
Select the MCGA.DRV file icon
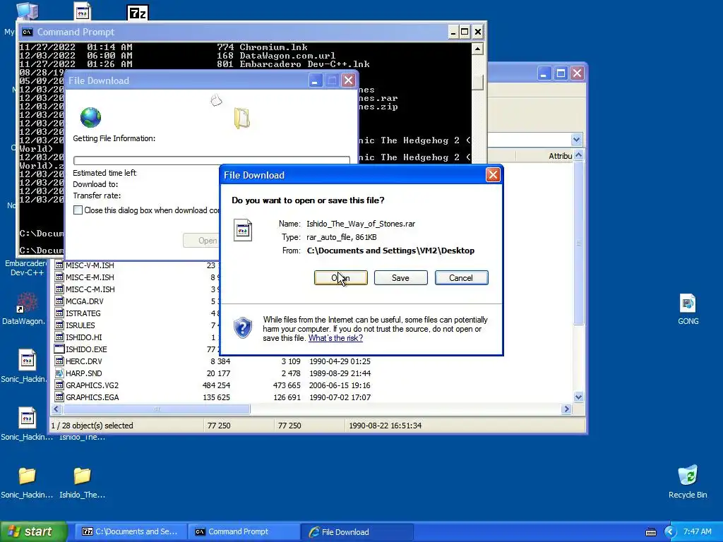59,301
